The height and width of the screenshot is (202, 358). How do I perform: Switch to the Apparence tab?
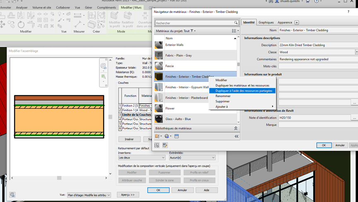[285, 22]
